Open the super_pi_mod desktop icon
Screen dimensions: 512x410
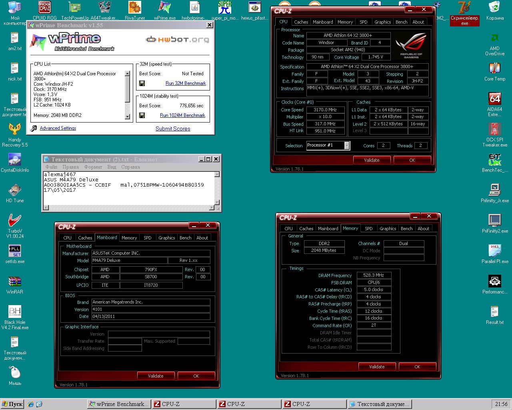coord(225,10)
